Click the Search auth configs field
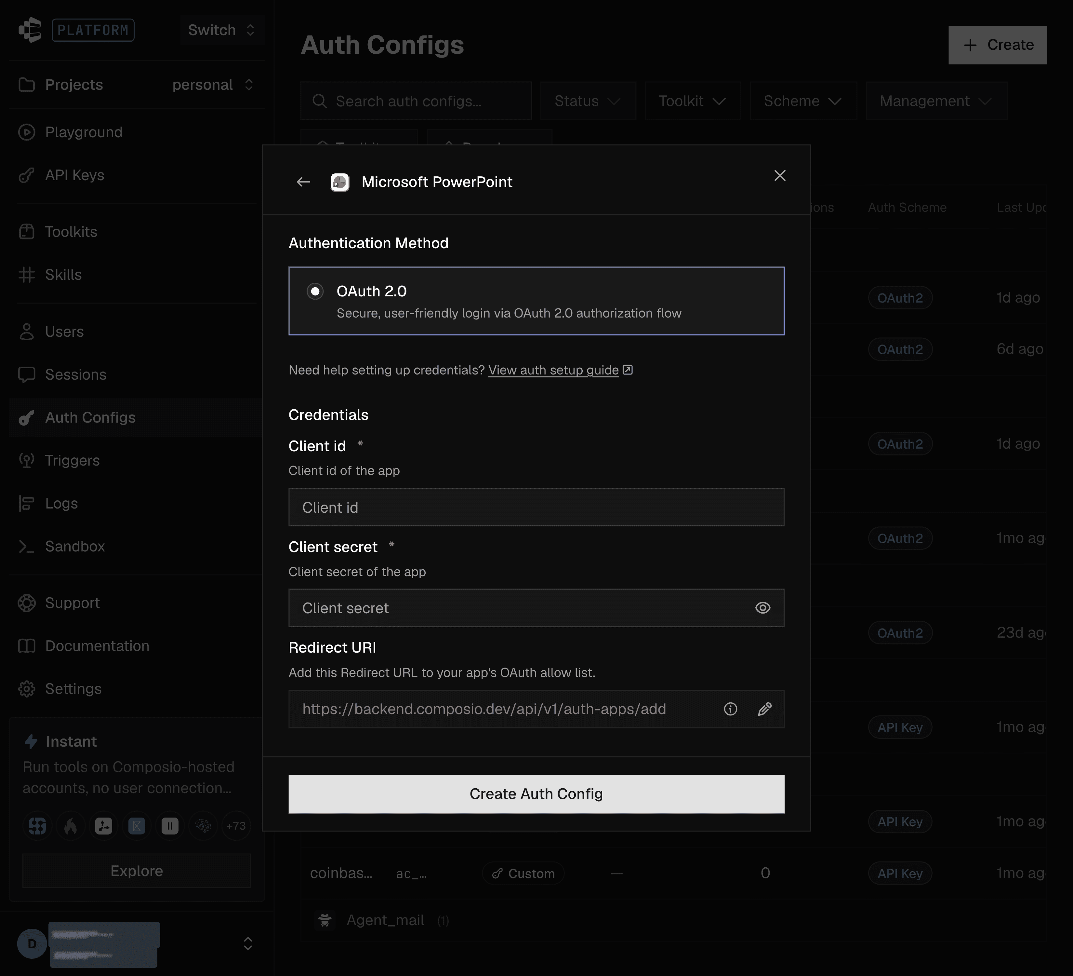This screenshot has width=1073, height=976. tap(416, 101)
